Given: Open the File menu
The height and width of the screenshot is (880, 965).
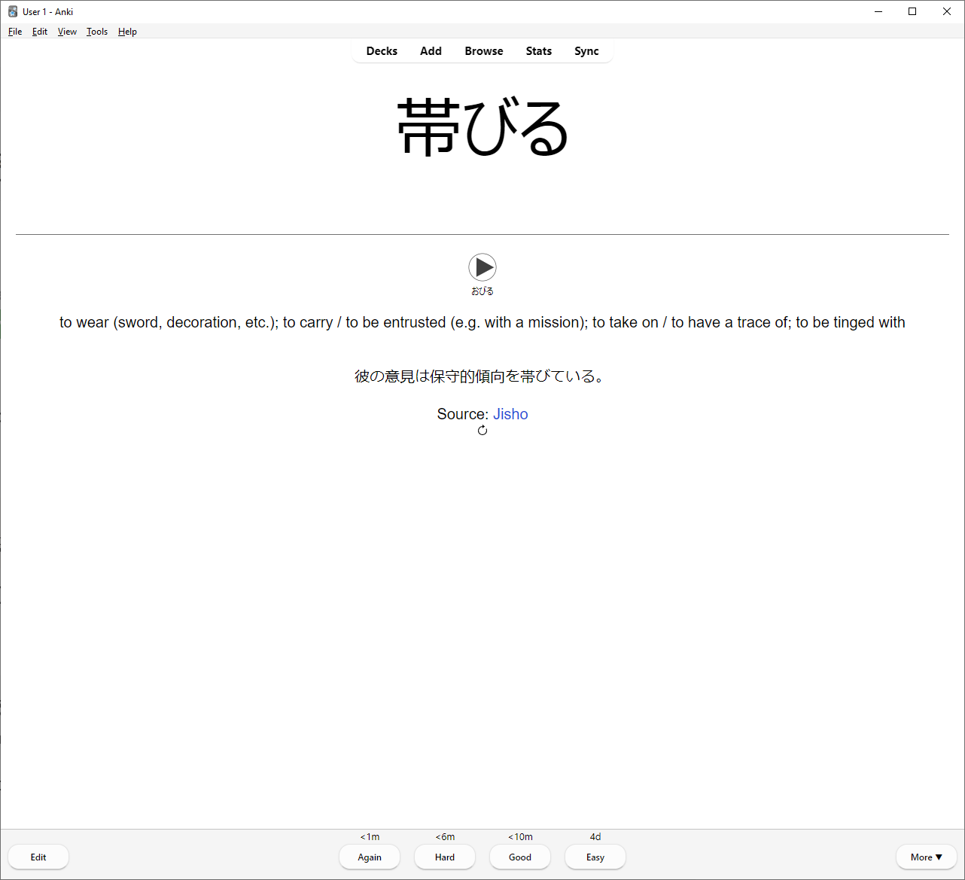Looking at the screenshot, I should [x=15, y=32].
